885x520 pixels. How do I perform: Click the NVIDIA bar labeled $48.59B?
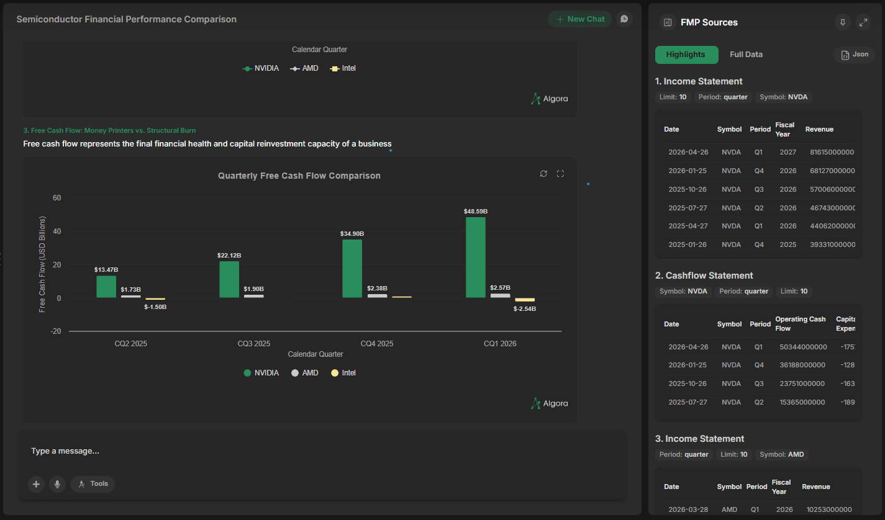(x=476, y=258)
